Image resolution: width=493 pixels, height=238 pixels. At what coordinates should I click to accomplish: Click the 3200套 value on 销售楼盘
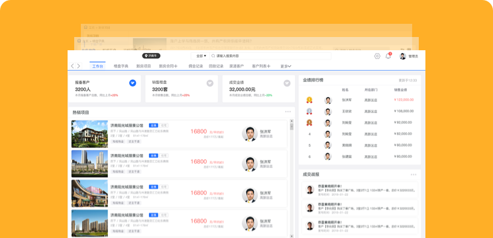click(x=160, y=89)
